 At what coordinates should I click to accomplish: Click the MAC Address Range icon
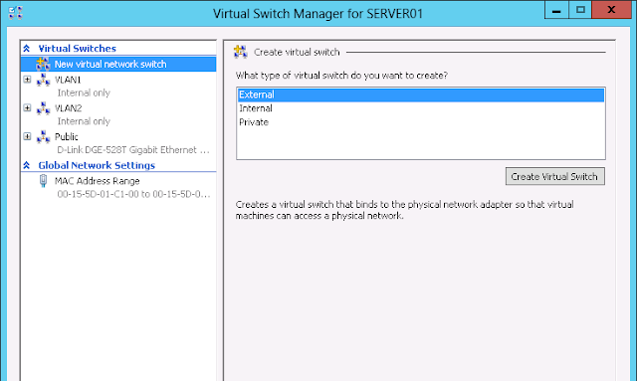pos(43,181)
